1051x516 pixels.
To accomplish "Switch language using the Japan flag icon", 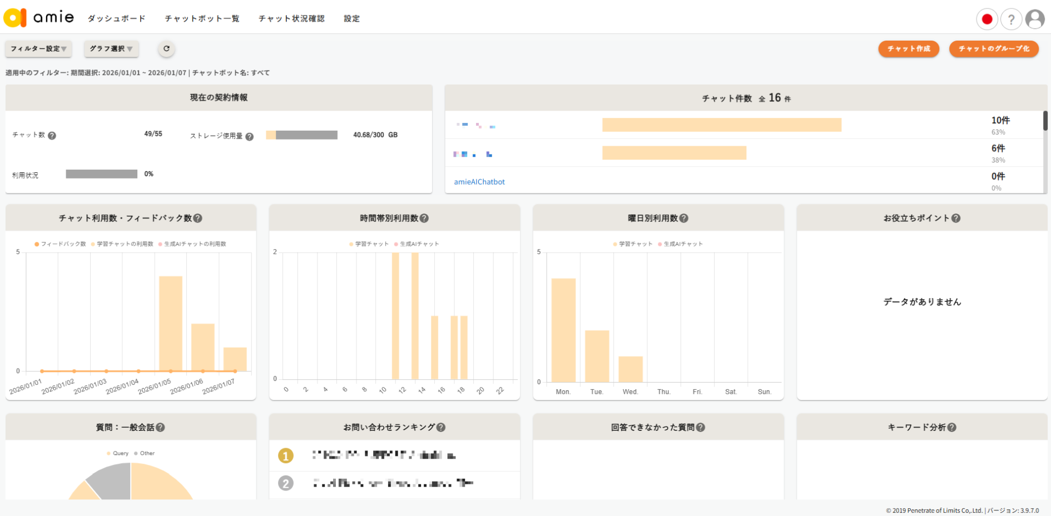I will [986, 19].
